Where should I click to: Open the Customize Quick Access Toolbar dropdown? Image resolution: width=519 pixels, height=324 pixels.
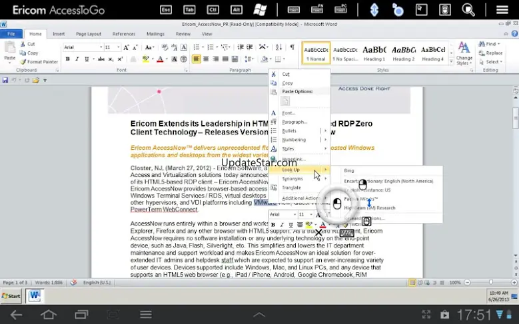(x=45, y=81)
